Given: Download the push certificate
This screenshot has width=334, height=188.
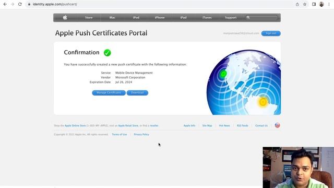Looking at the screenshot, I should [x=137, y=93].
